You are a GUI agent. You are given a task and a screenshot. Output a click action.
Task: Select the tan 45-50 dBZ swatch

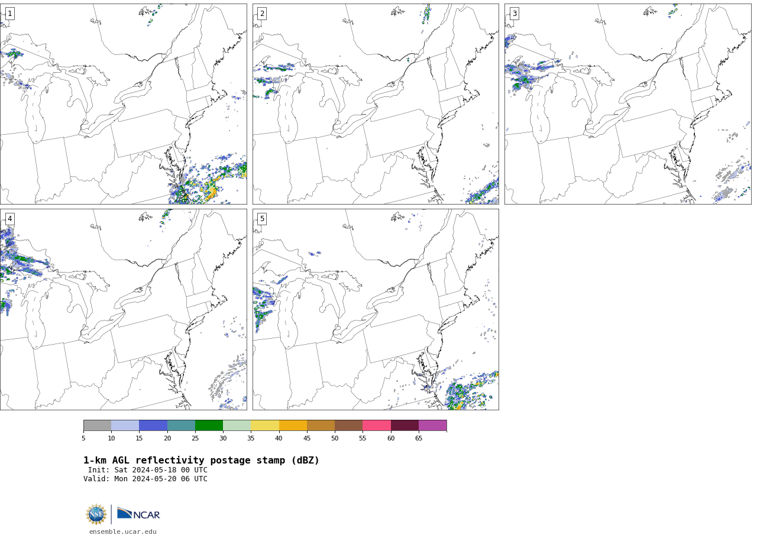pyautogui.click(x=321, y=426)
